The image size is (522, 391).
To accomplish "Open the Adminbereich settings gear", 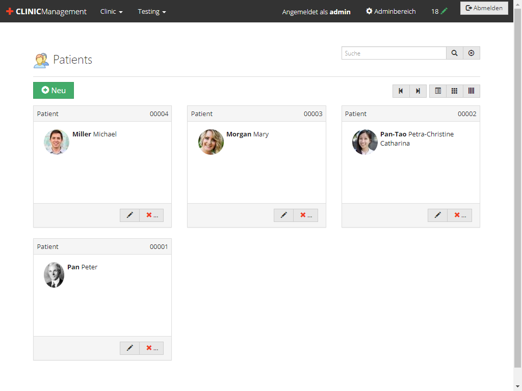I will tap(391, 11).
